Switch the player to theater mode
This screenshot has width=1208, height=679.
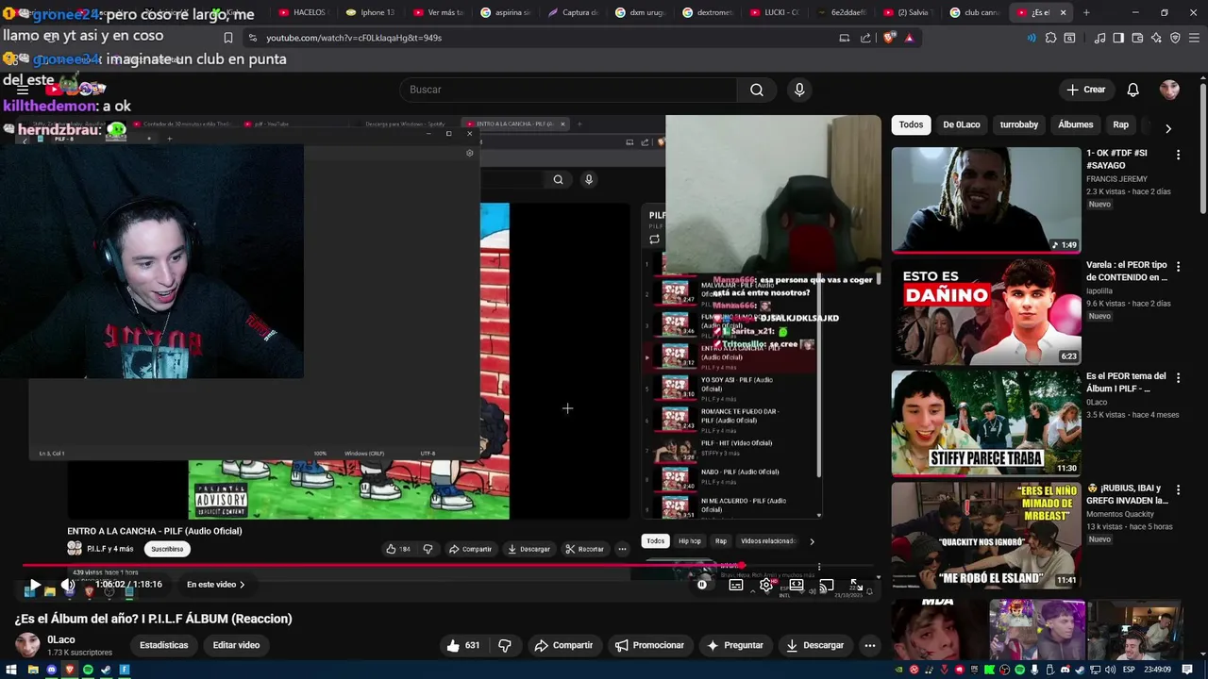[x=797, y=585]
